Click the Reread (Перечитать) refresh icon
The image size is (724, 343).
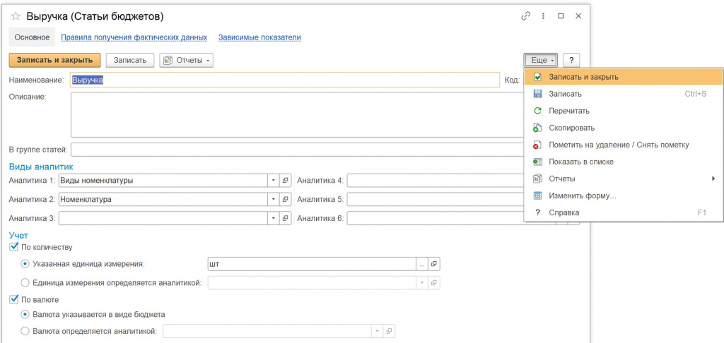pyautogui.click(x=537, y=111)
